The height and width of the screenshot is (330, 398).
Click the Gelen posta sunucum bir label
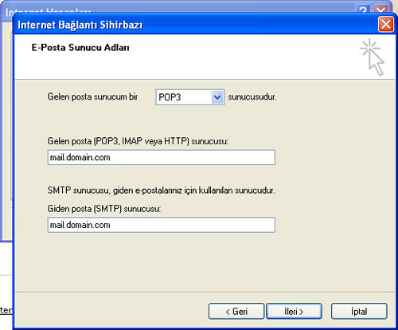pyautogui.click(x=92, y=96)
